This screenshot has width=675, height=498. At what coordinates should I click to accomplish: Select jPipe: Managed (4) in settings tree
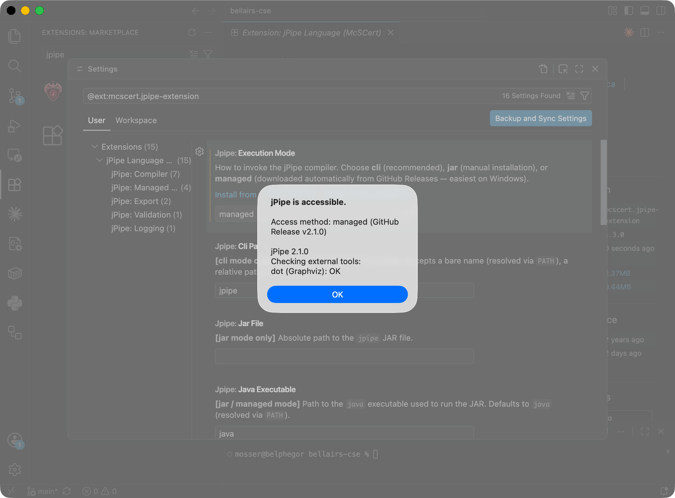pos(151,188)
